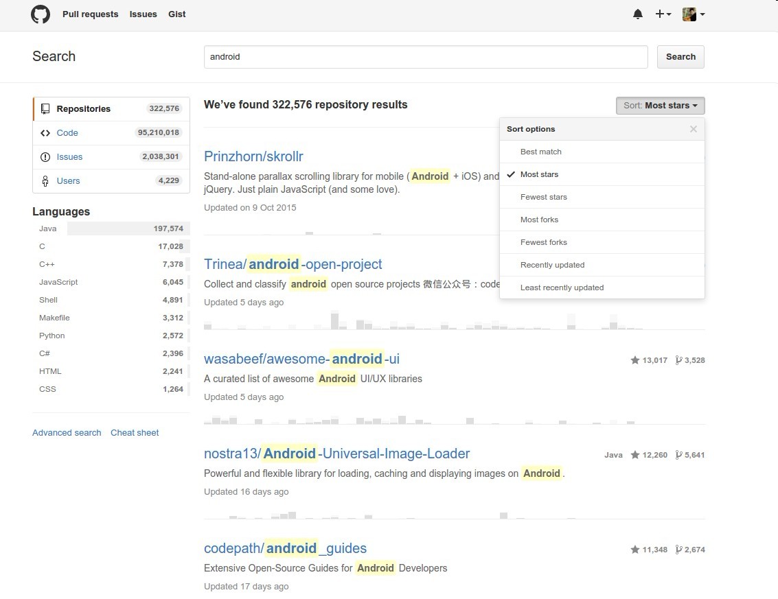The image size is (778, 599).
Task: Click the 11,348 star count
Action: (654, 550)
